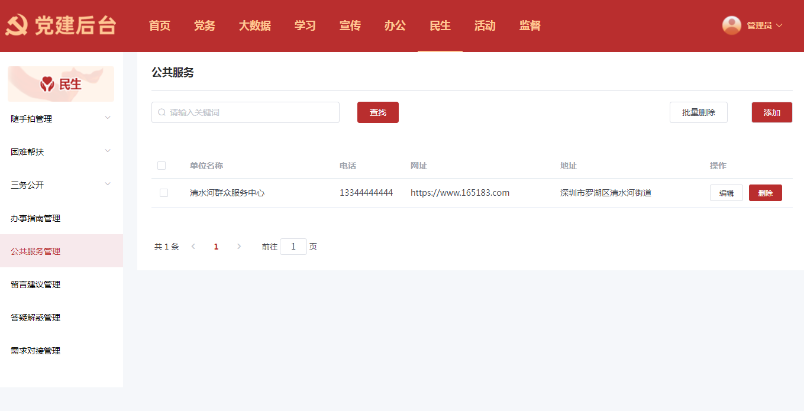Switch to the 大数据 top navigation tab

[x=255, y=26]
